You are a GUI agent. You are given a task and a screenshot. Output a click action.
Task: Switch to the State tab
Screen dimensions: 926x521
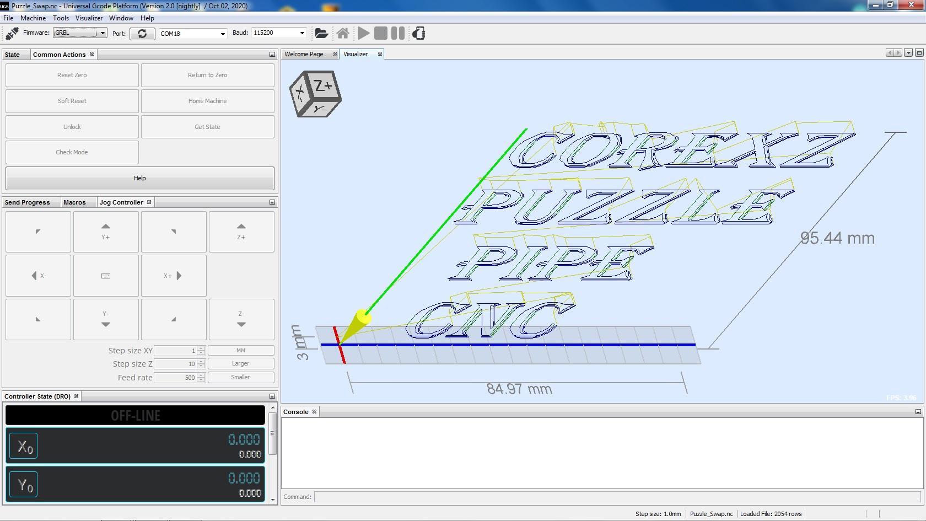[12, 55]
